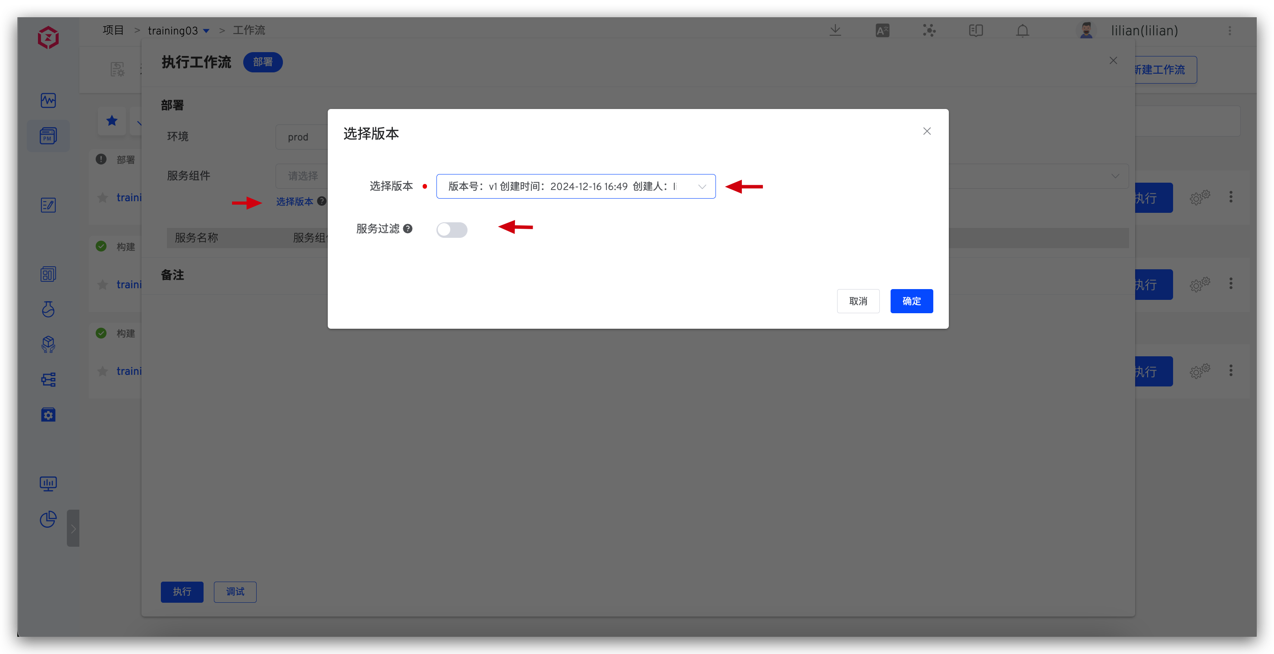Image resolution: width=1274 pixels, height=654 pixels.
Task: Open the monitor chart sidebar icon
Action: tap(48, 483)
